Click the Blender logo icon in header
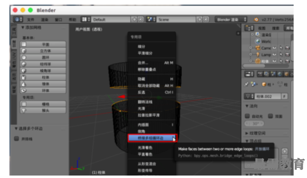Screen dimensions: 307x178 pos(256,20)
